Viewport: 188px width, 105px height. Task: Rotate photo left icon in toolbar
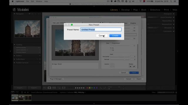101,88
